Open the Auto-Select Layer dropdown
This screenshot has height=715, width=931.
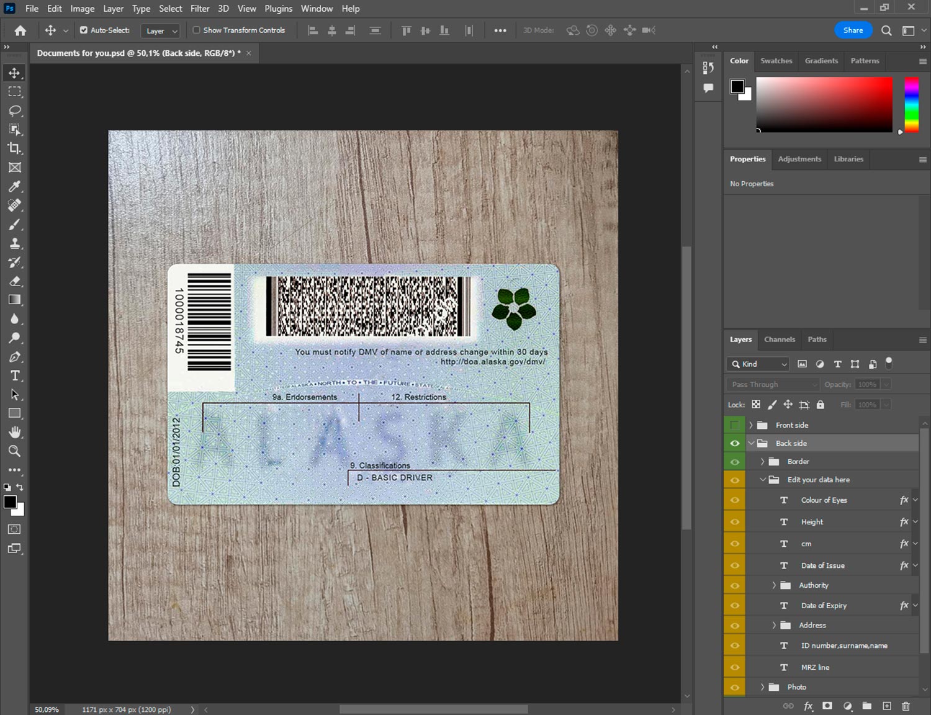(x=161, y=30)
